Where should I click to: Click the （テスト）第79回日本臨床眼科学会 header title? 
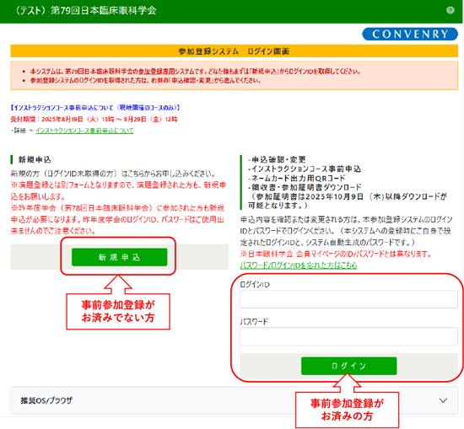click(85, 11)
